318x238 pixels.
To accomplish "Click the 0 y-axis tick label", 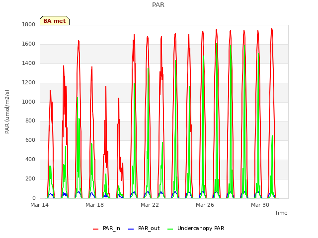I will 34,198.
